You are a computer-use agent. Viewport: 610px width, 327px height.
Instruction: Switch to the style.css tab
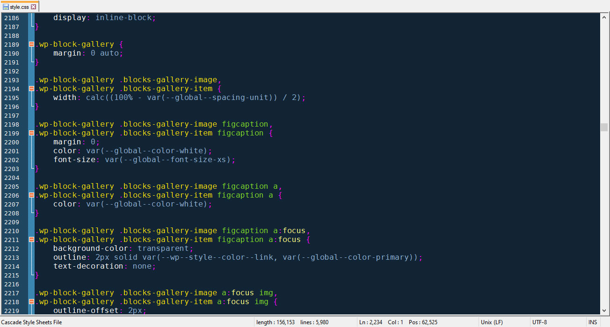click(20, 7)
